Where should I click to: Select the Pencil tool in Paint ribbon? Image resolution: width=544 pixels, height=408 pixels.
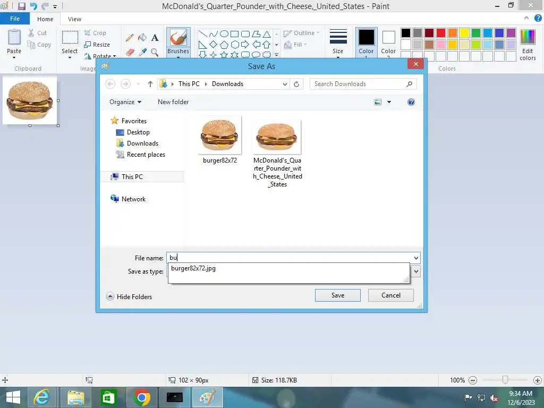click(130, 38)
